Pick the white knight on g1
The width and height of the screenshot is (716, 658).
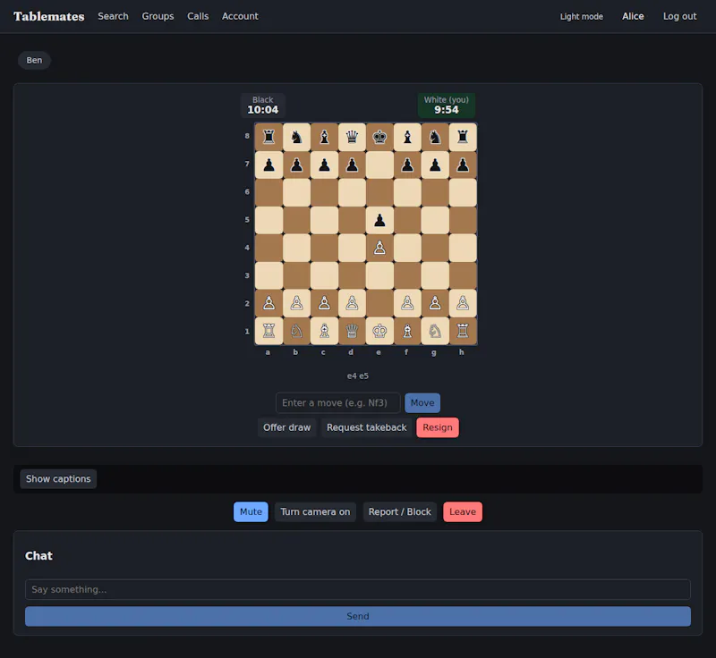pos(435,331)
